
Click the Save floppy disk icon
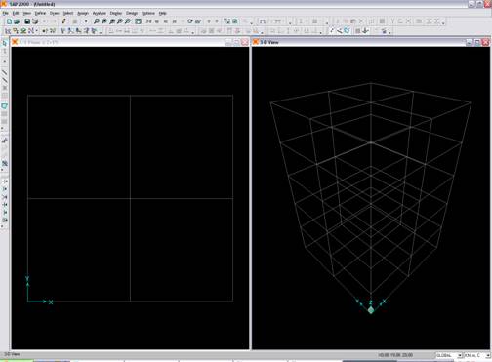27,21
